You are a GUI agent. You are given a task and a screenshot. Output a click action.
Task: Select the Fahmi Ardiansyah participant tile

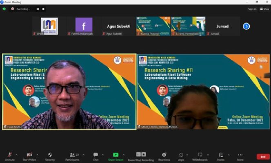(84, 26)
